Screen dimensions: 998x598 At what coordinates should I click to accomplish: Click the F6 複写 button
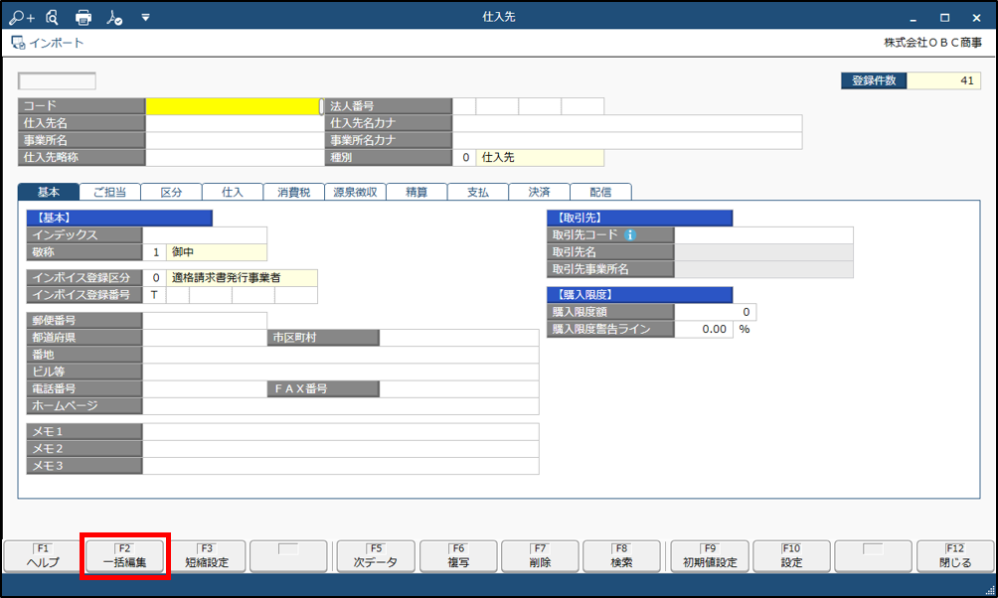[458, 556]
